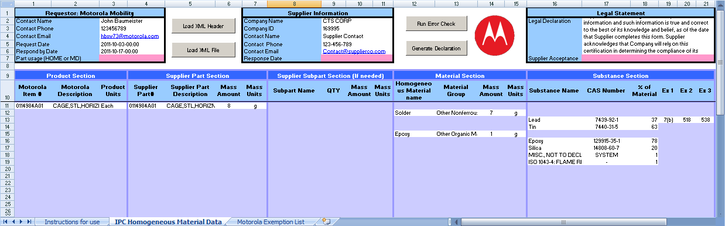Select row 11 header
The height and width of the screenshot is (226, 725).
7,105
